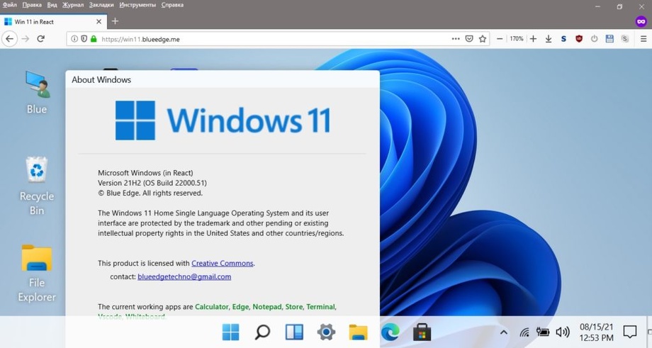The image size is (652, 348).
Task: Open the uBlock Origin red shield extension
Action: 579,39
